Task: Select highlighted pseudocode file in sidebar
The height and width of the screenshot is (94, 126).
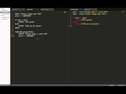Action: coord(5,12)
